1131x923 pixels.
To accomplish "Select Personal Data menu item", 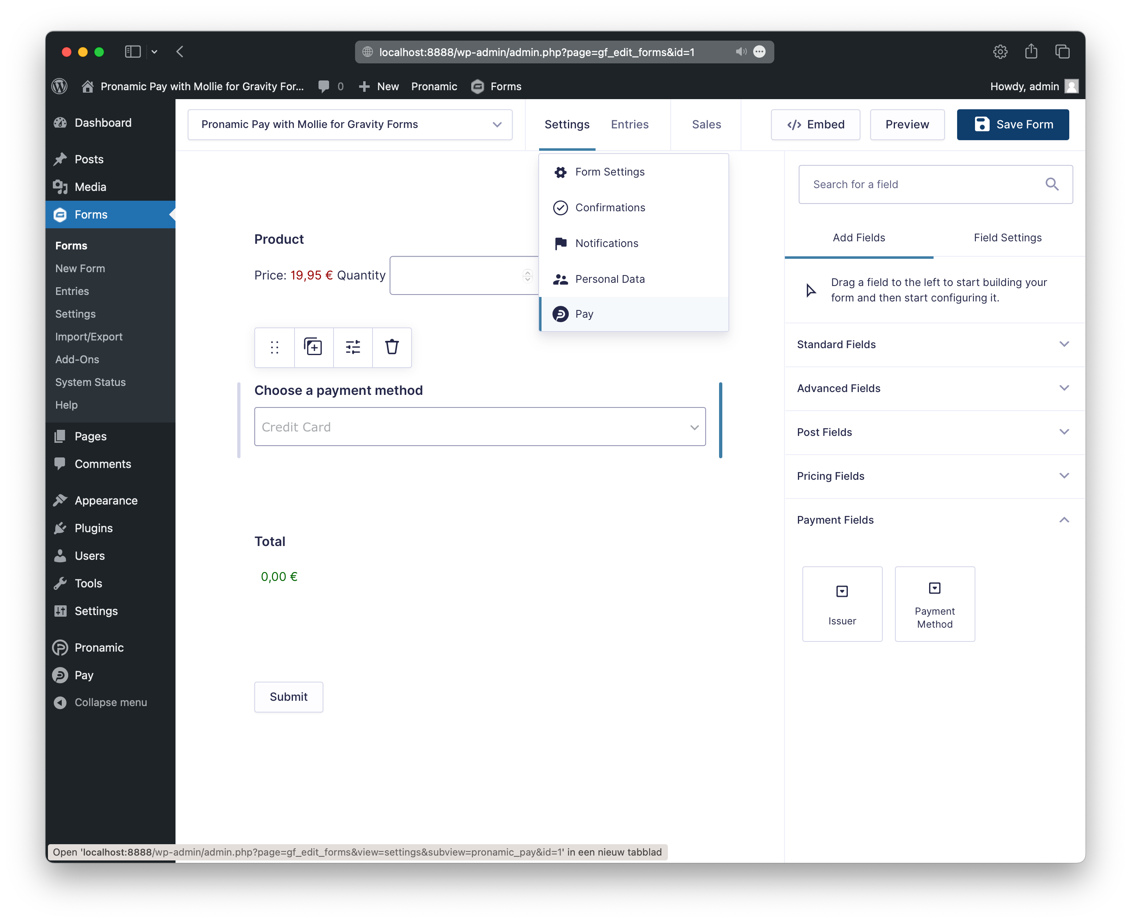I will (633, 279).
